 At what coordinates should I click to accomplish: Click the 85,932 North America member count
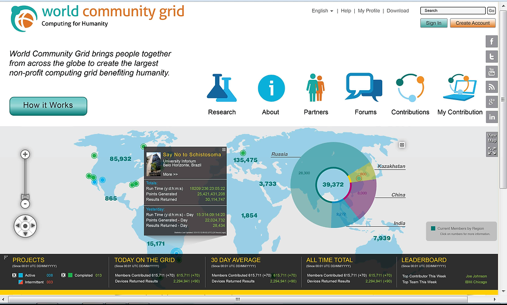tap(121, 159)
